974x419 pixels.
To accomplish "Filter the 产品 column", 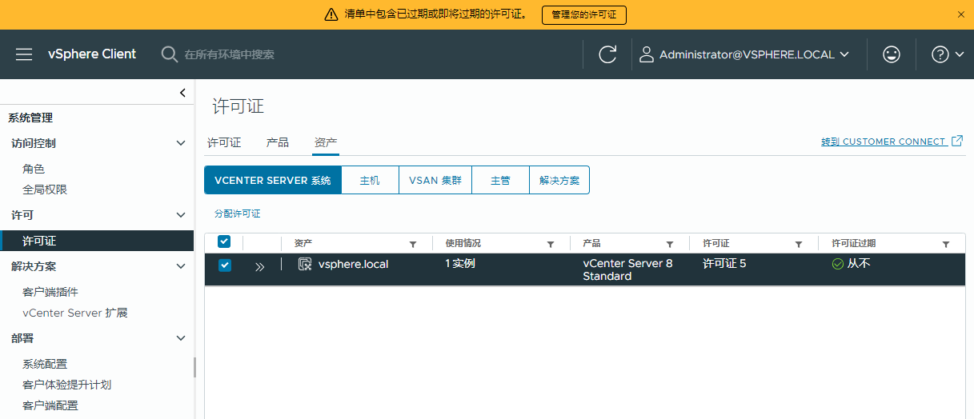I will pyautogui.click(x=670, y=244).
